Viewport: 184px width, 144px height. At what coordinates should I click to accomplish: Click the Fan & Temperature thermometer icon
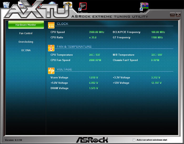[x=51, y=48]
